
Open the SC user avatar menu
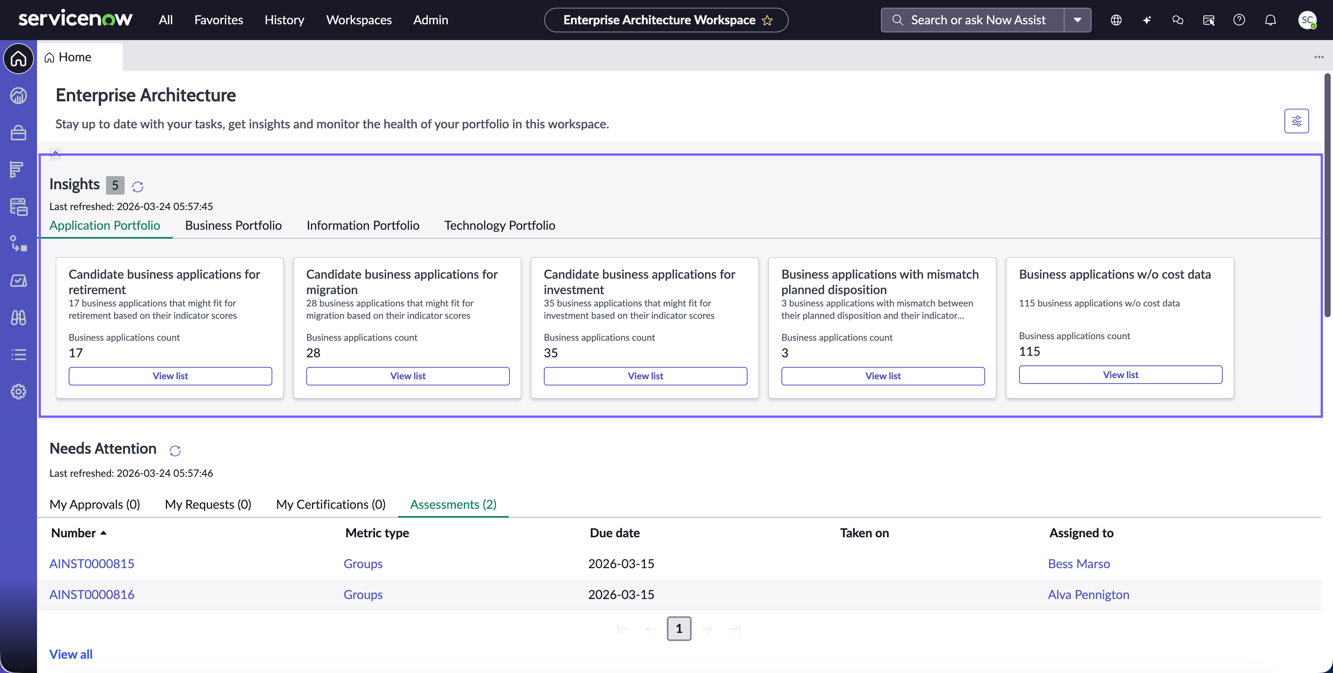(x=1308, y=20)
